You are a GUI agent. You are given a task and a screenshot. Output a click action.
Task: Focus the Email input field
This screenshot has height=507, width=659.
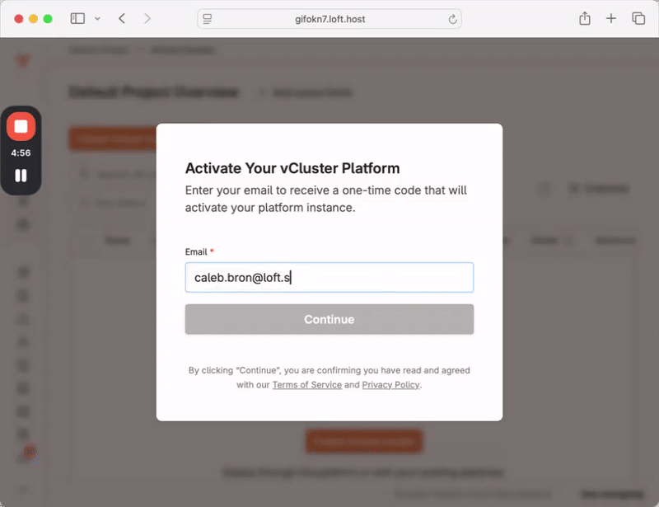coord(329,278)
